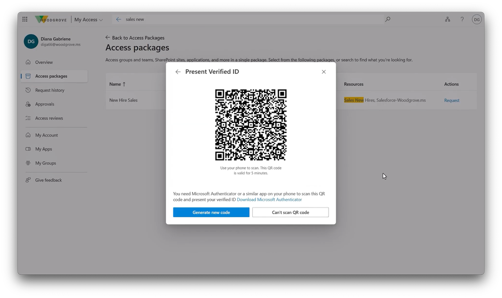The height and width of the screenshot is (298, 502).
Task: Sort by the Name column header
Action: pos(117,84)
